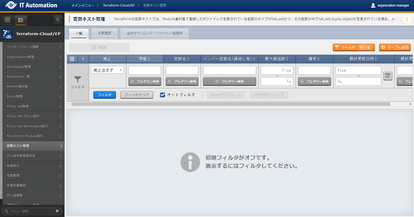Open the 廃止含まず dropdown
The image size is (414, 217).
(107, 70)
